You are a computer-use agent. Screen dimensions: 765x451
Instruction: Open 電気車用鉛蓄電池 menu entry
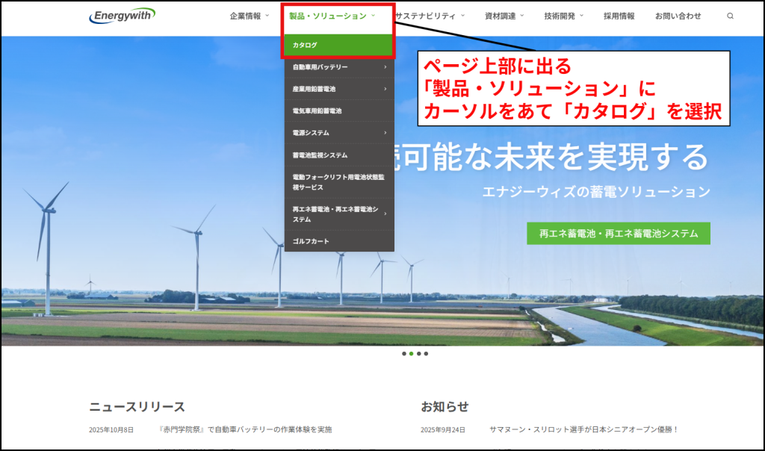tap(318, 111)
